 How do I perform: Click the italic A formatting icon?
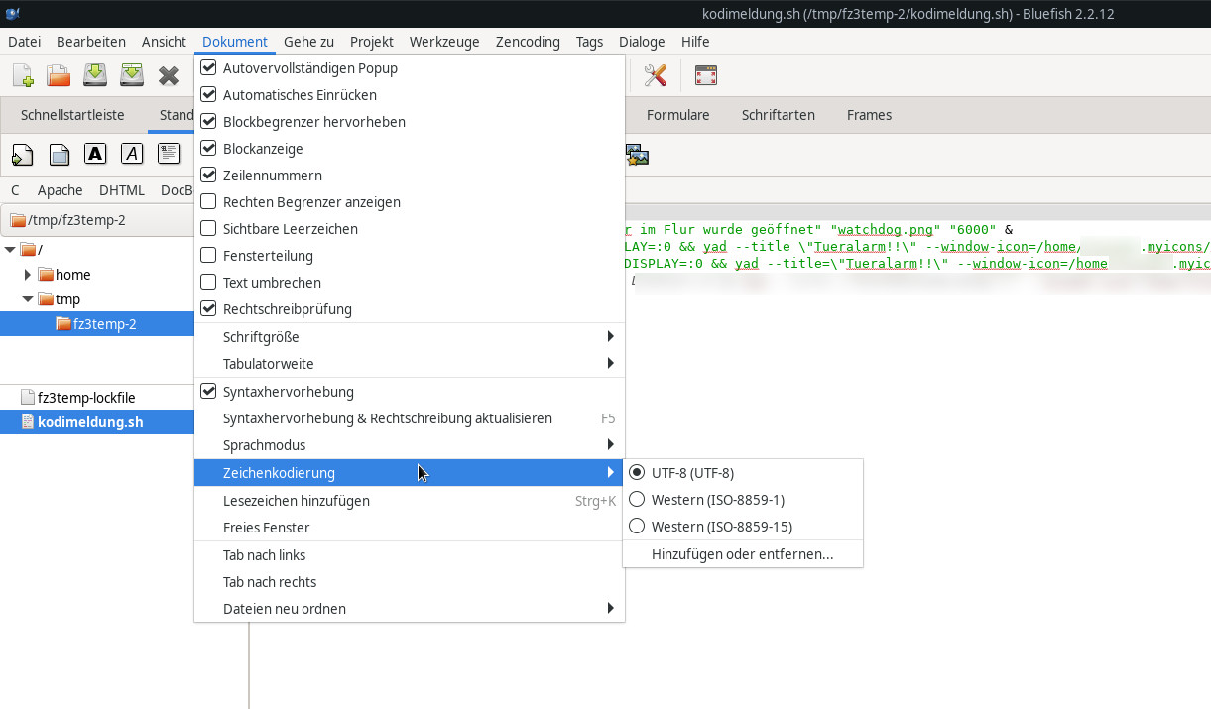132,154
